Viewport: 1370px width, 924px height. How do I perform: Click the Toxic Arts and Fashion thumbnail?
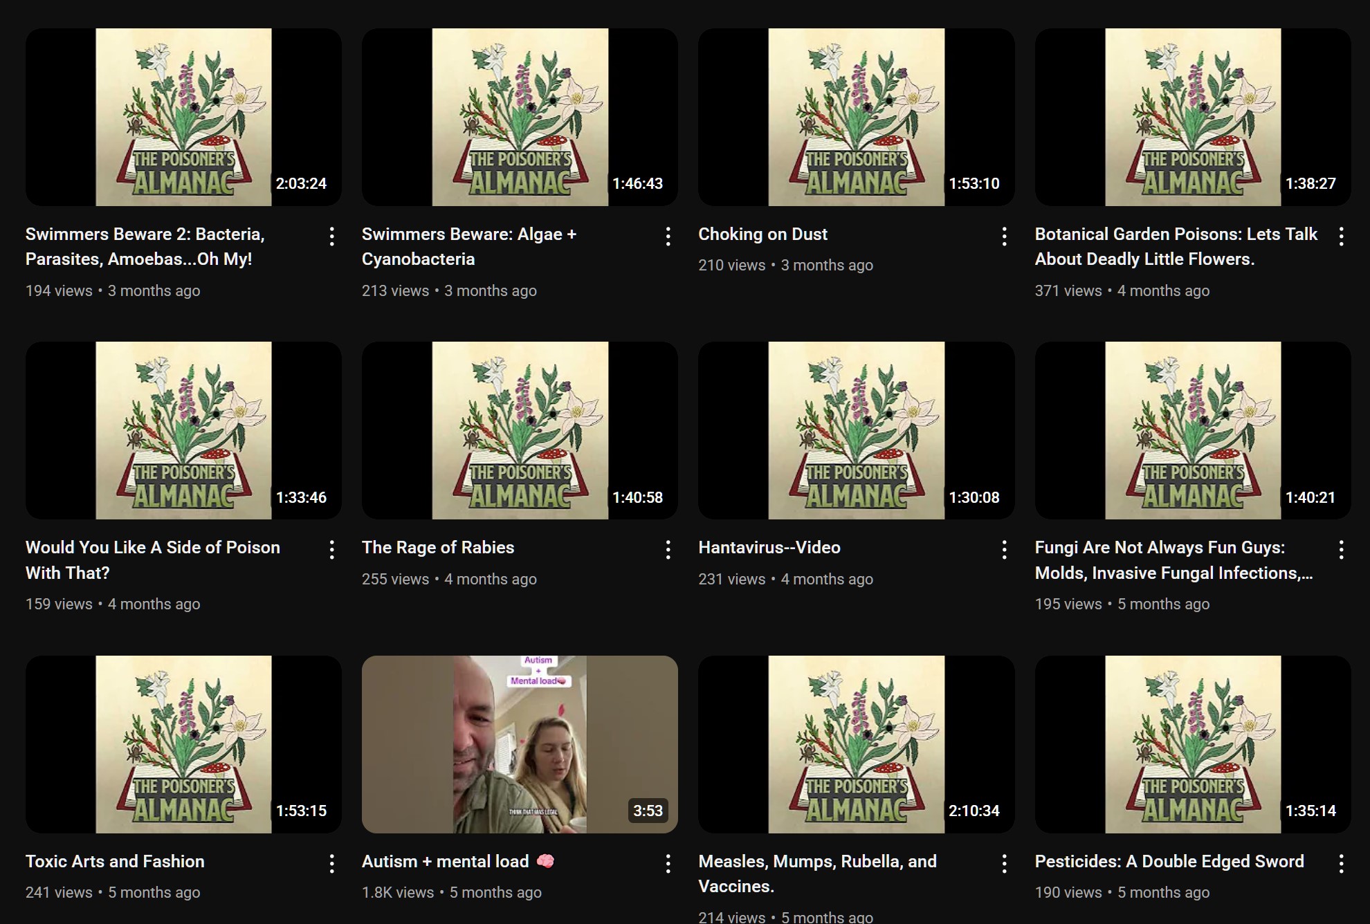[x=183, y=744]
